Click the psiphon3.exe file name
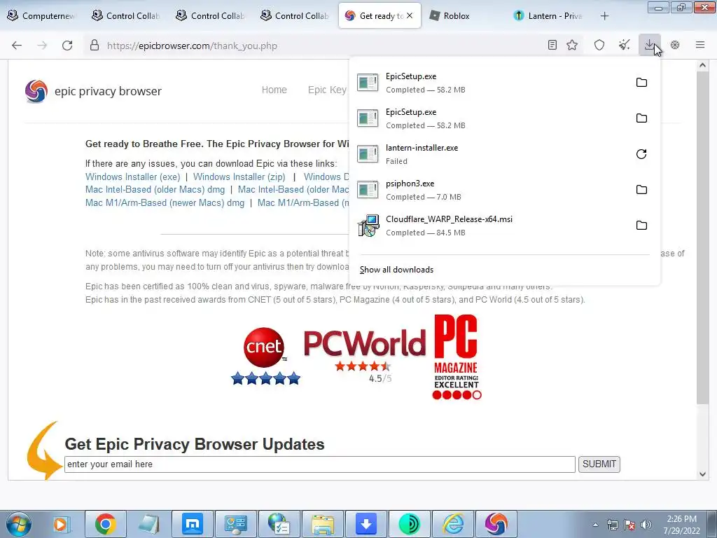The width and height of the screenshot is (717, 538). pos(410,184)
